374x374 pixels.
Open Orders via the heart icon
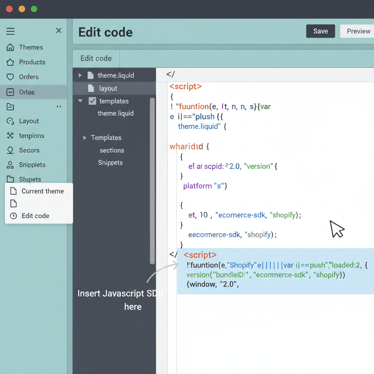[10, 77]
